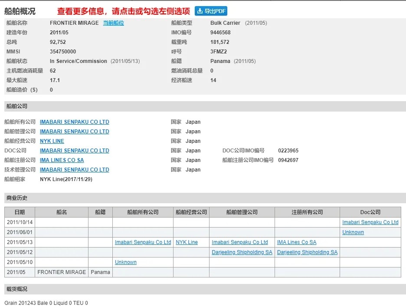
Task: Click the 日期 column header
Action: (x=20, y=212)
